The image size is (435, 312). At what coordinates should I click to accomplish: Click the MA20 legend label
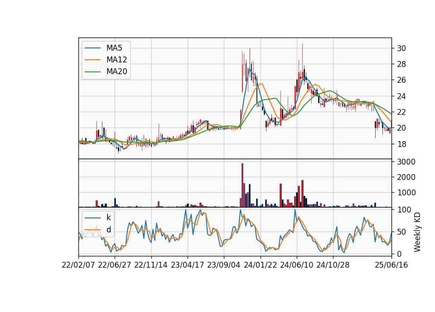(x=116, y=71)
